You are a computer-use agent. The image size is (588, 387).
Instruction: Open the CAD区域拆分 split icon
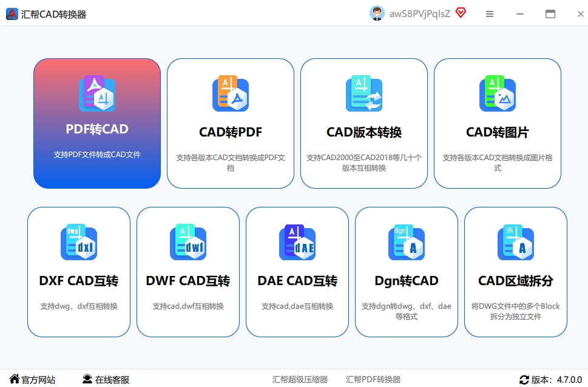coord(516,242)
